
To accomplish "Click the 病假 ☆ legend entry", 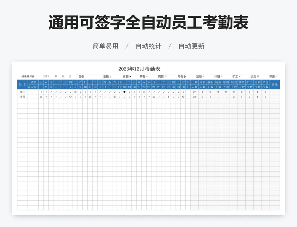I will click(162, 76).
